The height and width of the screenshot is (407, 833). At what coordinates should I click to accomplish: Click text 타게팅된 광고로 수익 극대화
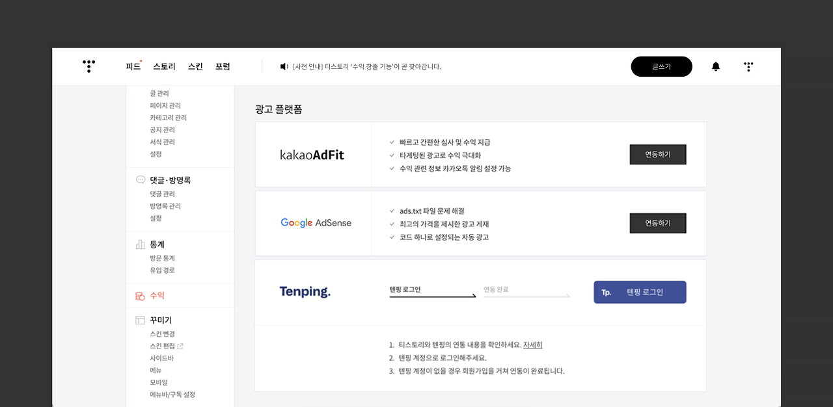point(441,155)
